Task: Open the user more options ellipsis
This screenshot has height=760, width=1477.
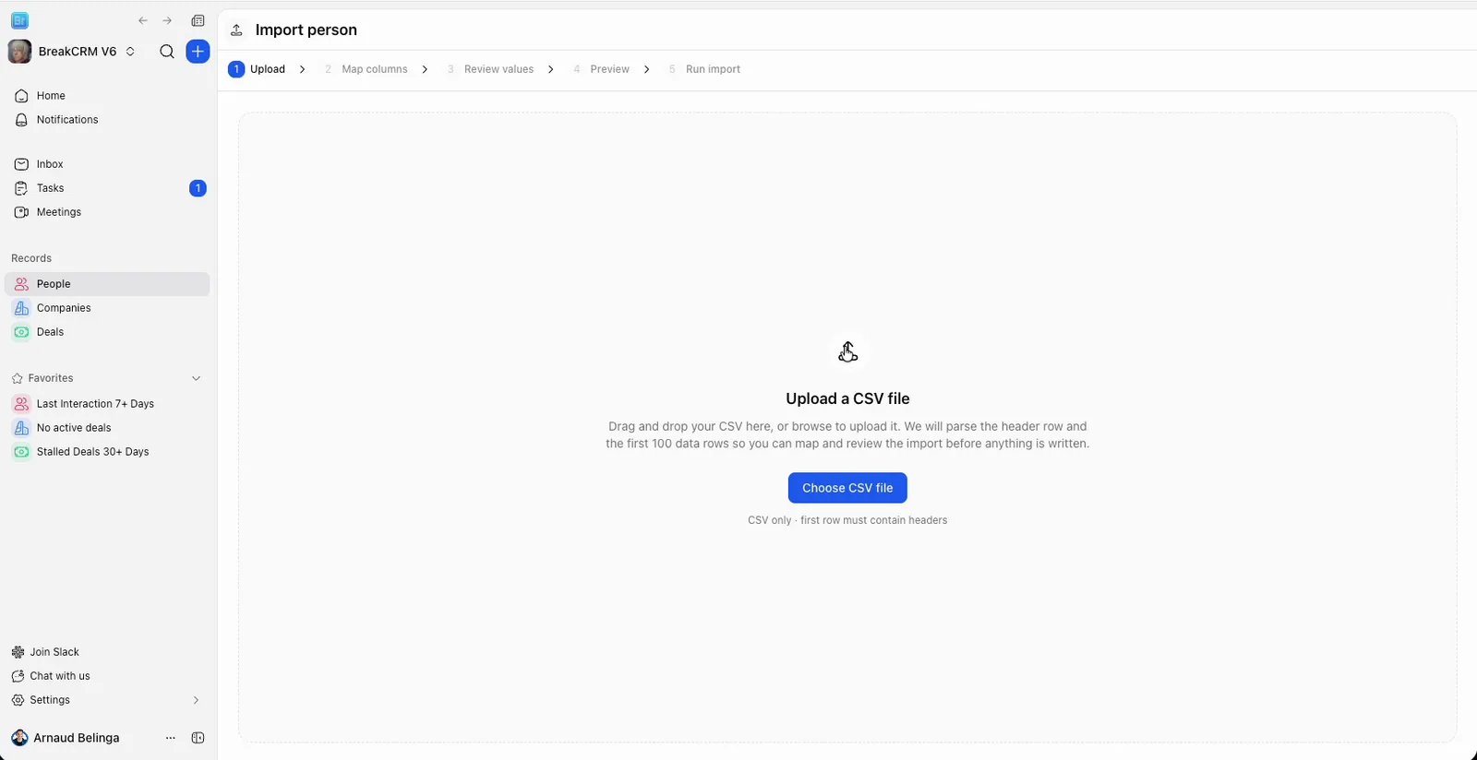Action: [170, 738]
